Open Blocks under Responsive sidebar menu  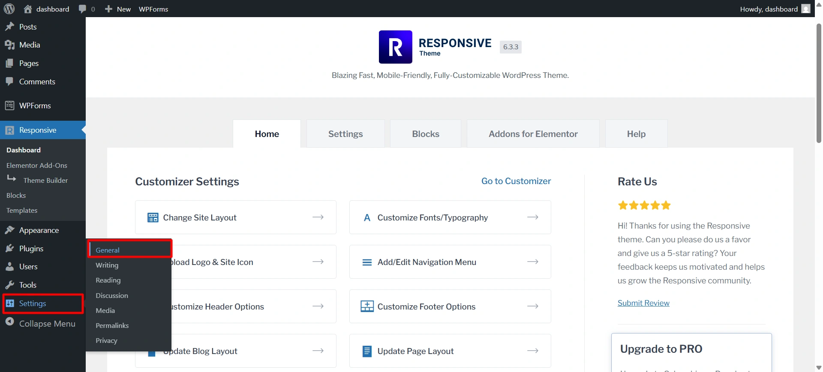click(16, 196)
